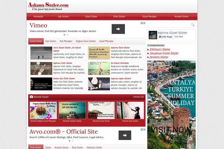Open the En Güzel Cümleler article title
The height and width of the screenshot is (149, 224).
pos(120,63)
